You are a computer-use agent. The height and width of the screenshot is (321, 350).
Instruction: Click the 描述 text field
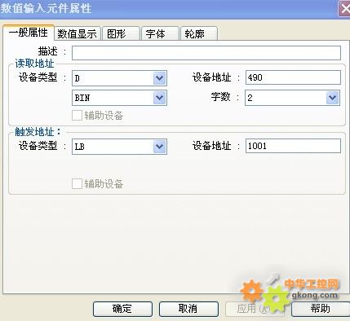coord(206,53)
